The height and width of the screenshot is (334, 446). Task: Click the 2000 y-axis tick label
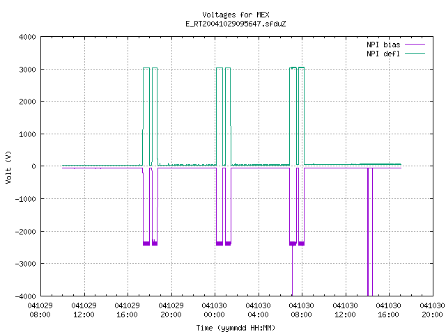27,102
